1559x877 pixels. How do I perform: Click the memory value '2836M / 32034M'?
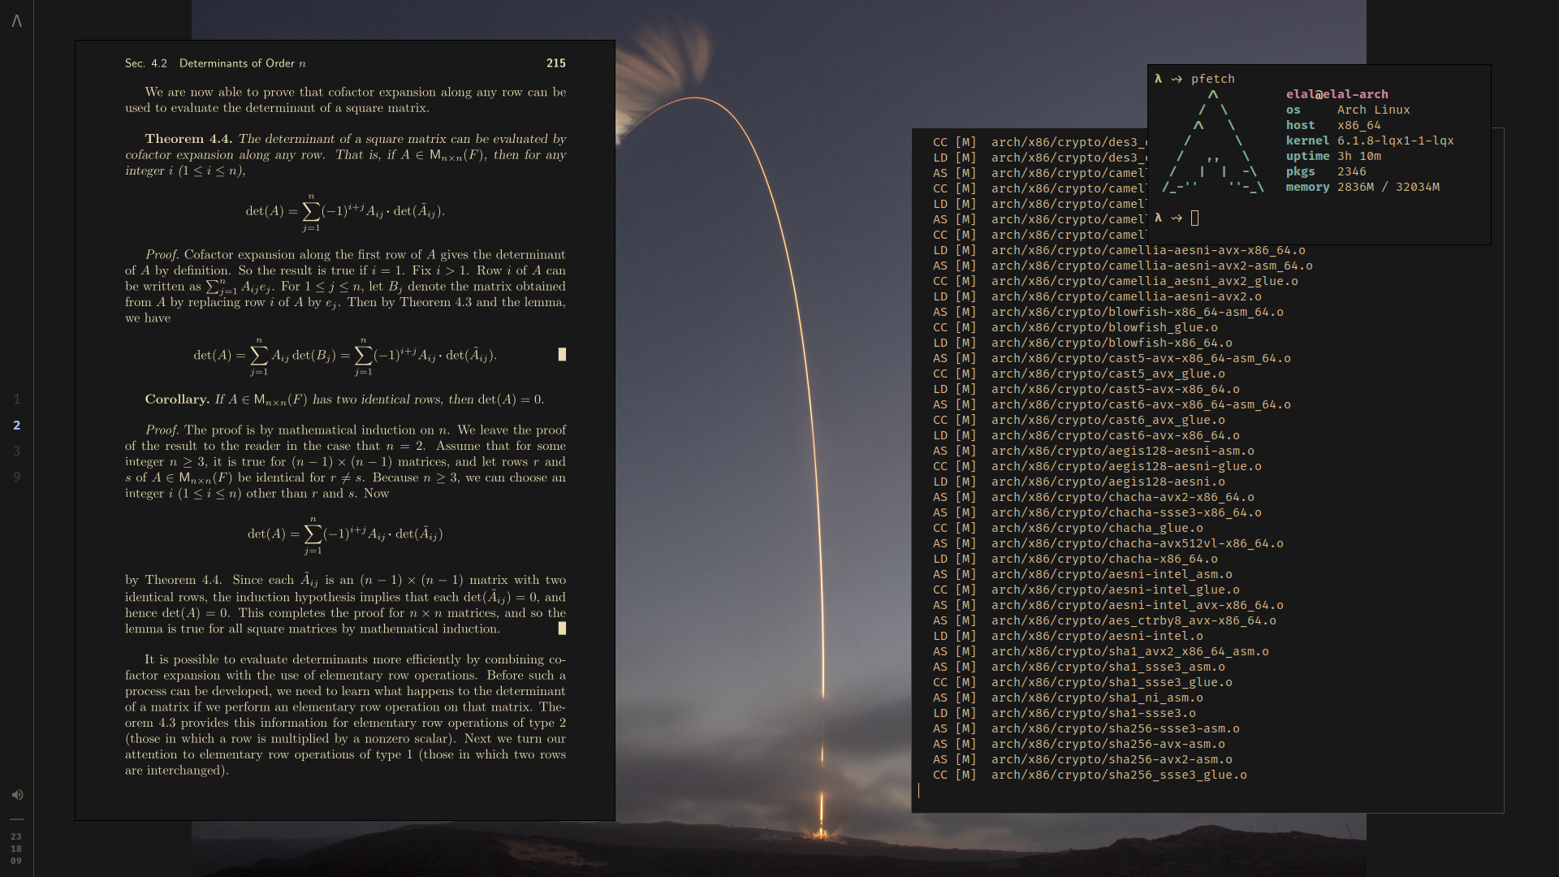tap(1388, 187)
